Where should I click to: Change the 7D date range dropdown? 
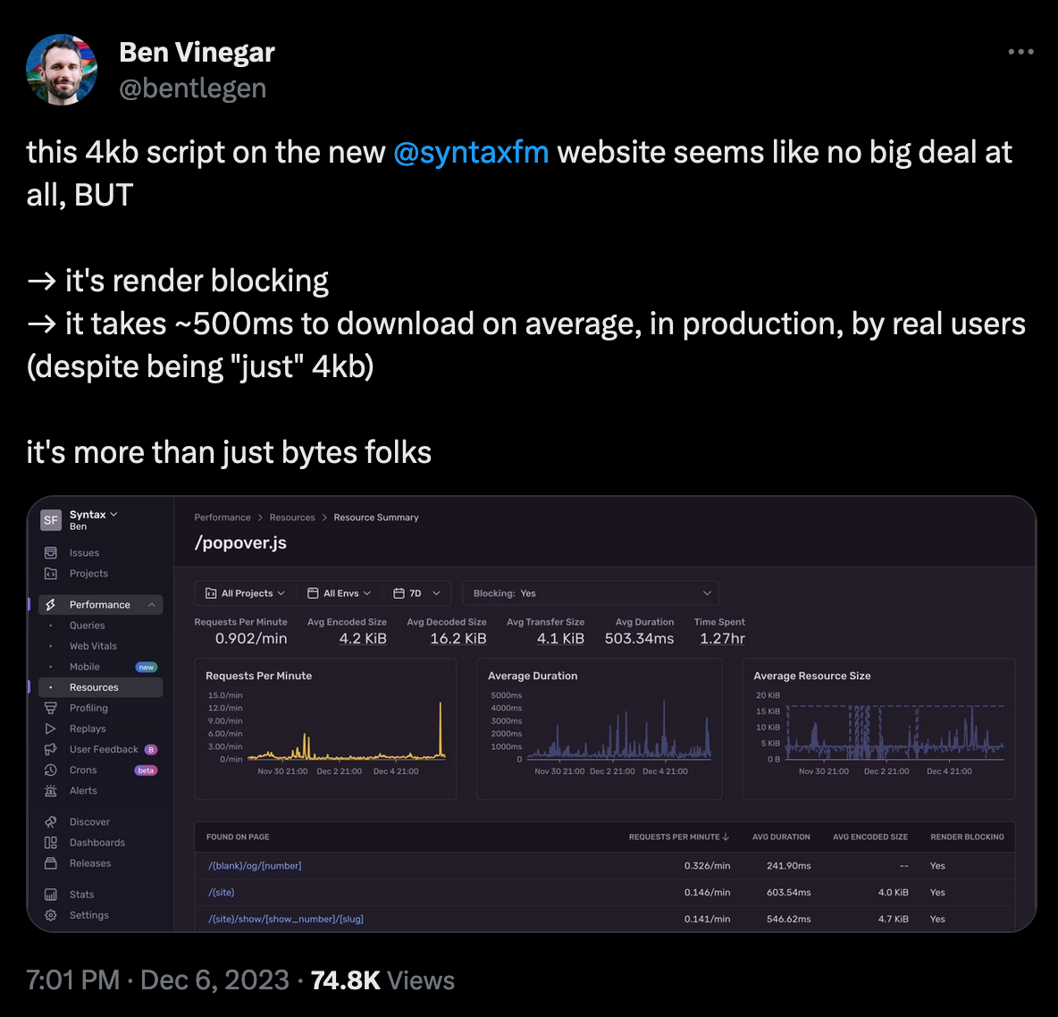417,593
